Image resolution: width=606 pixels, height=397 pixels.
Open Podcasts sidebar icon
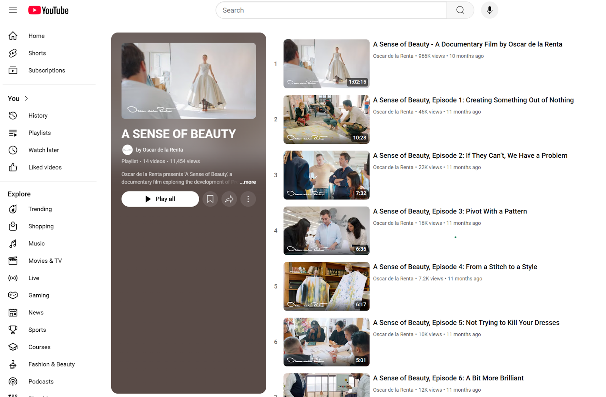point(13,381)
